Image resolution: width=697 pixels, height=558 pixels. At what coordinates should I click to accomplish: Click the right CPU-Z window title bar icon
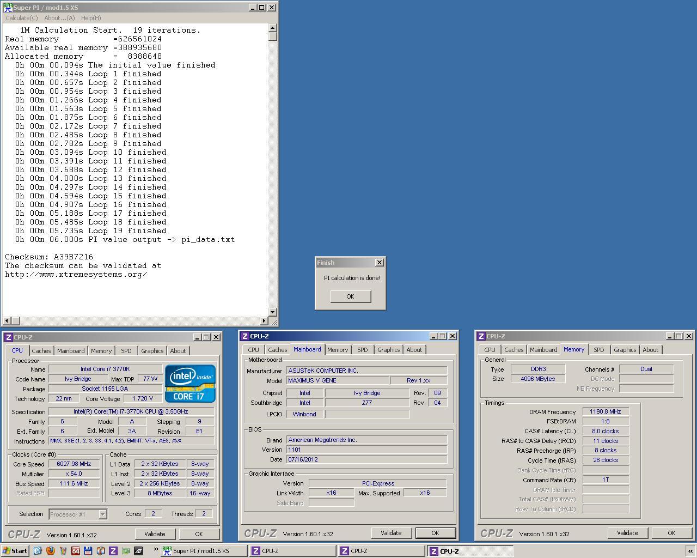(x=481, y=336)
